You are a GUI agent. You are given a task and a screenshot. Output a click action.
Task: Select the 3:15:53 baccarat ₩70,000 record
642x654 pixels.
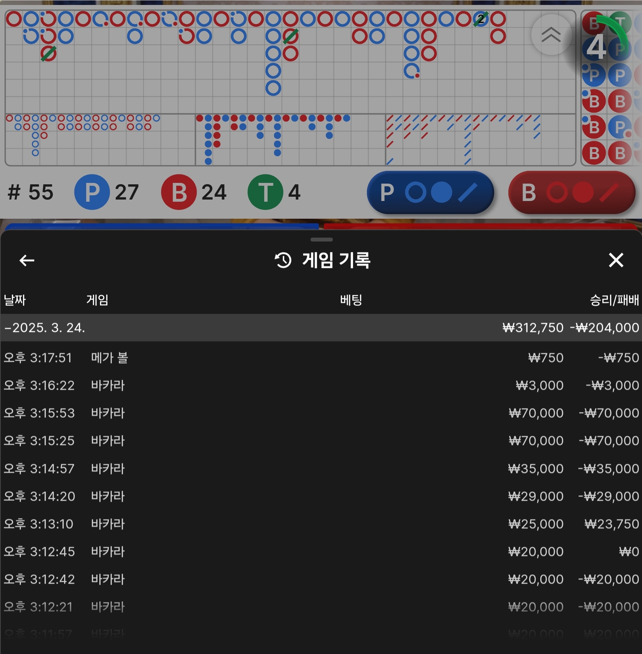(x=321, y=413)
